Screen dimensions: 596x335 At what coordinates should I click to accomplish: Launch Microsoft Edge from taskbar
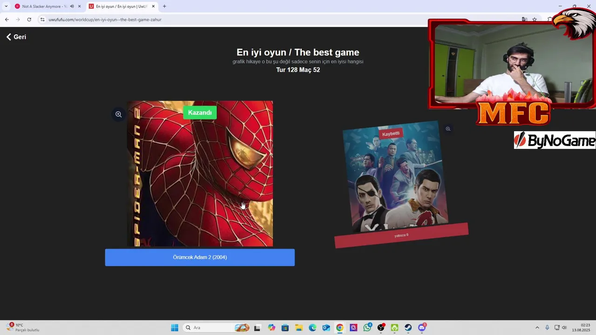point(312,328)
